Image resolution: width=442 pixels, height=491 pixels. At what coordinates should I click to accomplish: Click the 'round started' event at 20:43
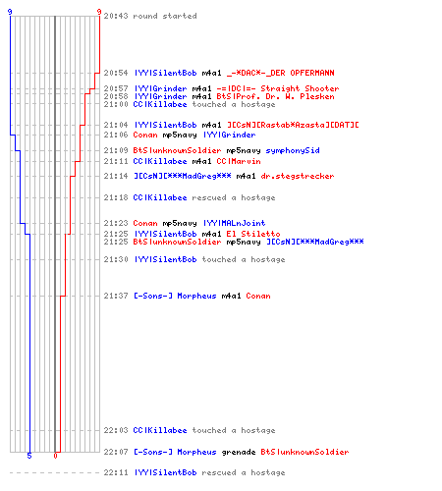point(150,16)
